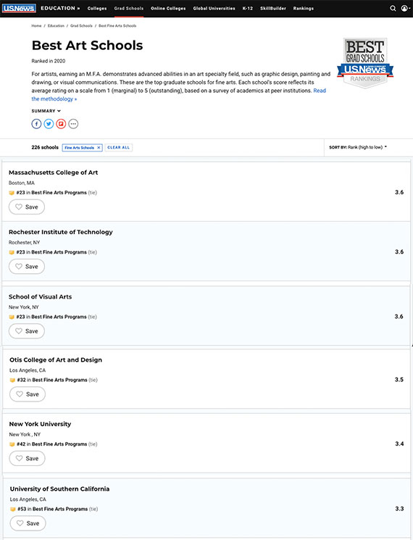Screen dimensions: 413x540
Task: Open Rankings navigation item
Action: [303, 8]
